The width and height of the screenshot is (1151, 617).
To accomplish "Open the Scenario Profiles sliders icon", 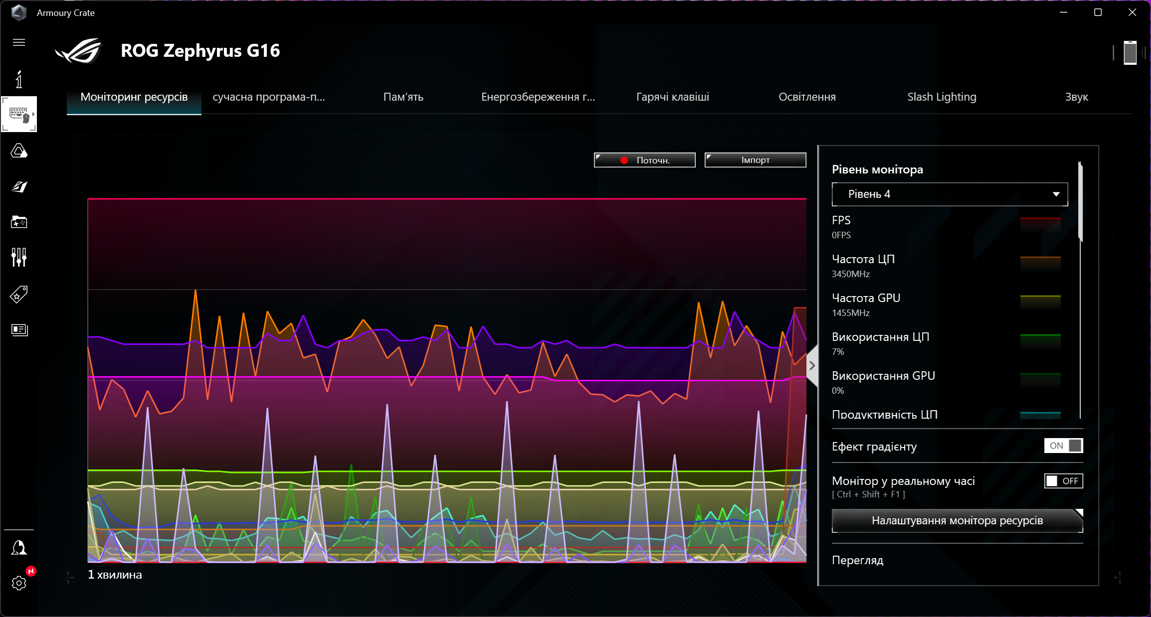I will pyautogui.click(x=19, y=257).
